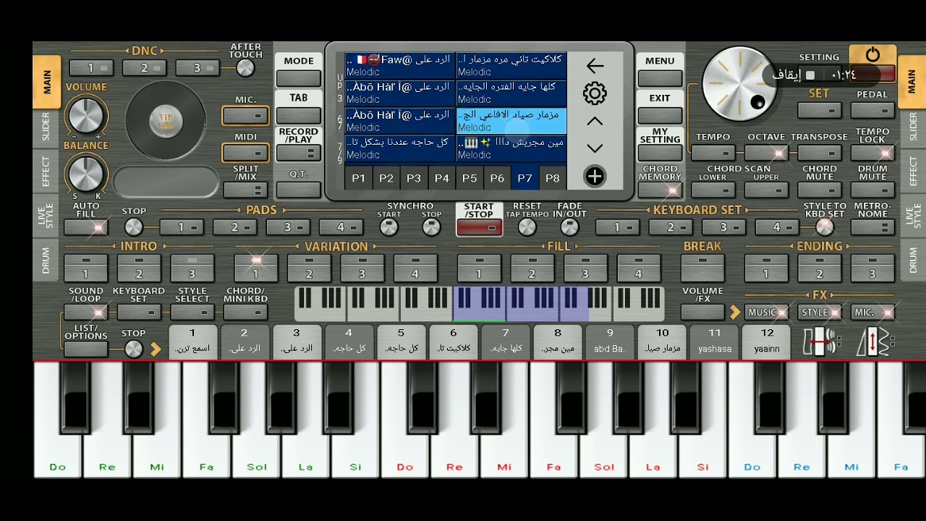Switch to the left DRUM tab
This screenshot has width=926, height=521.
tap(46, 260)
